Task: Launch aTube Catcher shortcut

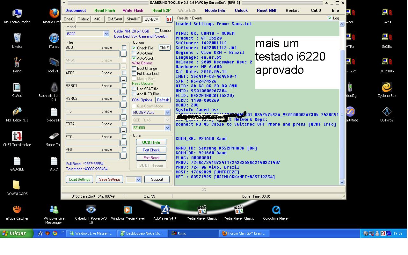Action: point(17,213)
